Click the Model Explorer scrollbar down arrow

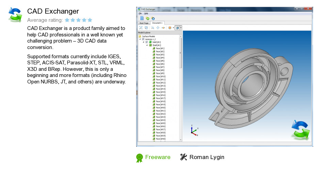point(181,140)
